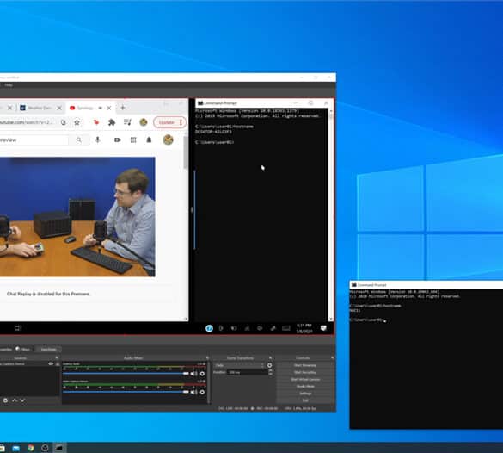The width and height of the screenshot is (503, 453).
Task: Open the Help menu in OBS
Action: pos(9,84)
